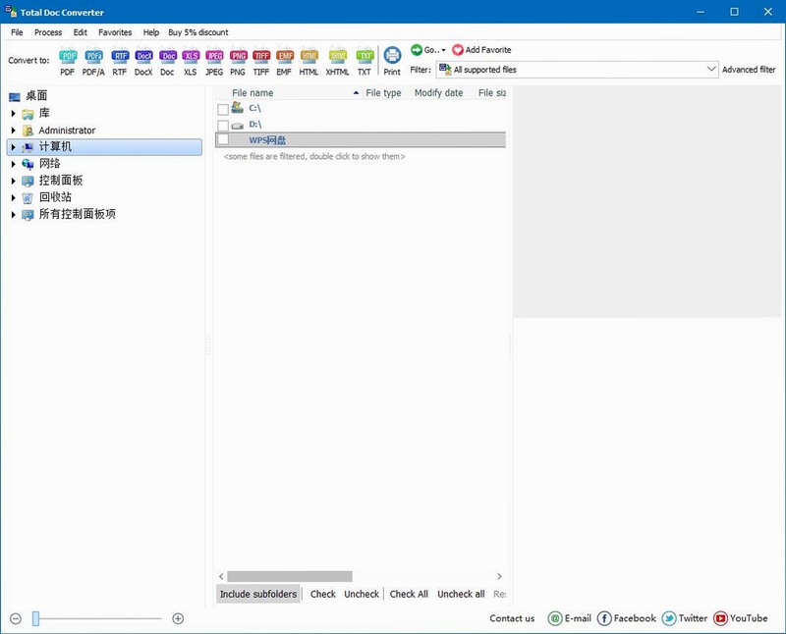Select HTML as the output format
Viewport: 786px width, 634px height.
(309, 61)
